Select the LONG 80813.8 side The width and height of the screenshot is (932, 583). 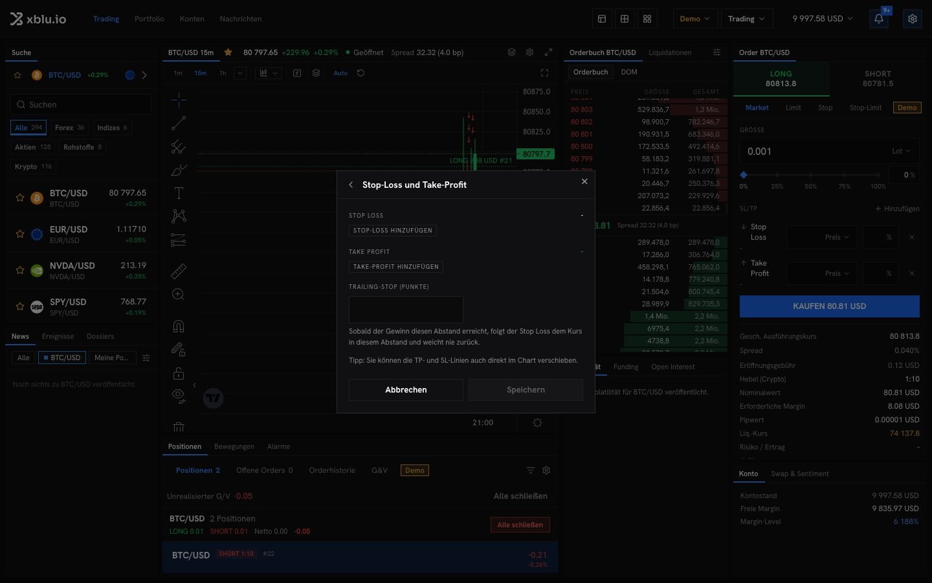point(781,78)
